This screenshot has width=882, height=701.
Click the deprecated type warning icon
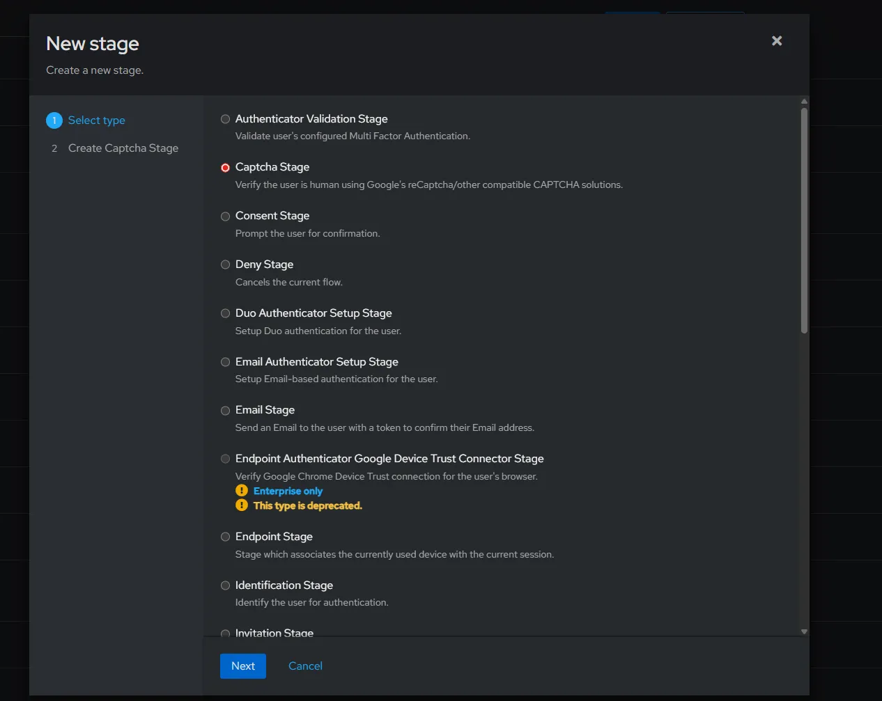(x=242, y=505)
